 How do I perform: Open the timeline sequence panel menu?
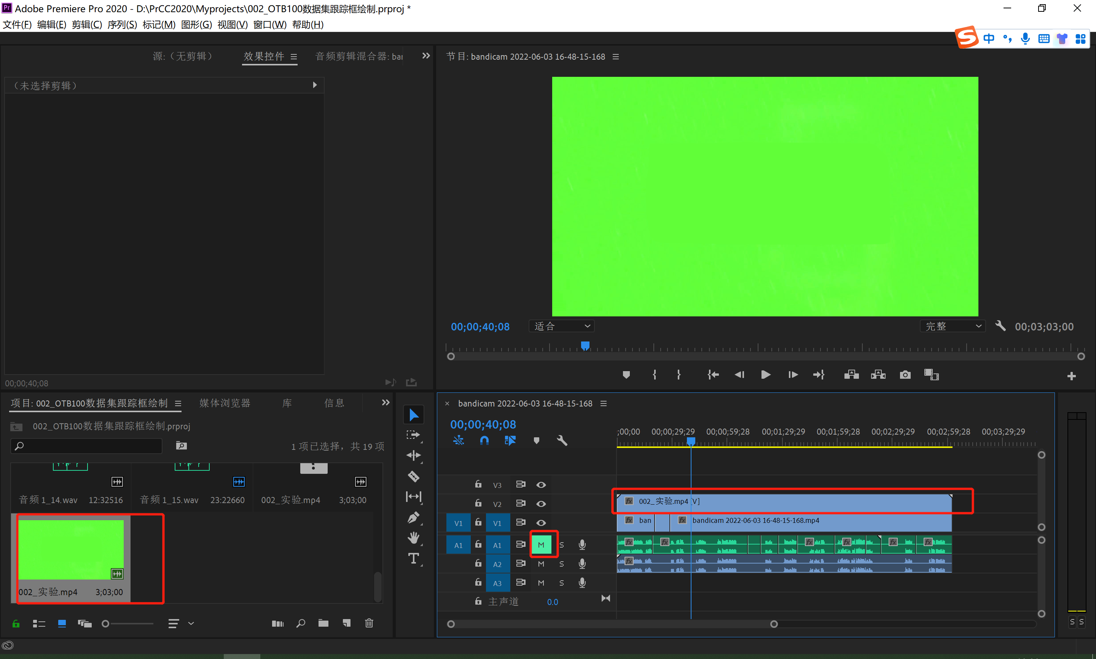pyautogui.click(x=604, y=404)
